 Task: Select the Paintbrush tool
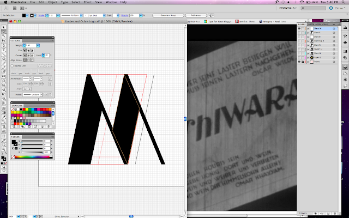pyautogui.click(x=4, y=63)
